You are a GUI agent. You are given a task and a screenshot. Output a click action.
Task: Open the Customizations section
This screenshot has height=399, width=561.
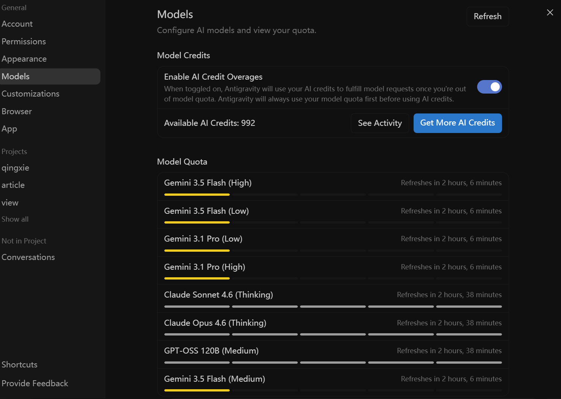(30, 94)
